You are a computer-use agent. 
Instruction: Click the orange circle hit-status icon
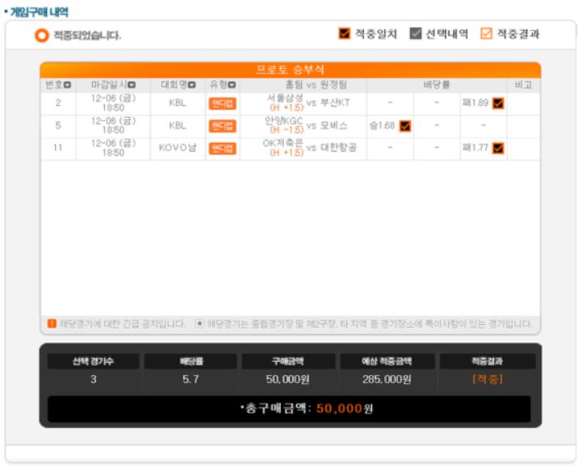[42, 35]
